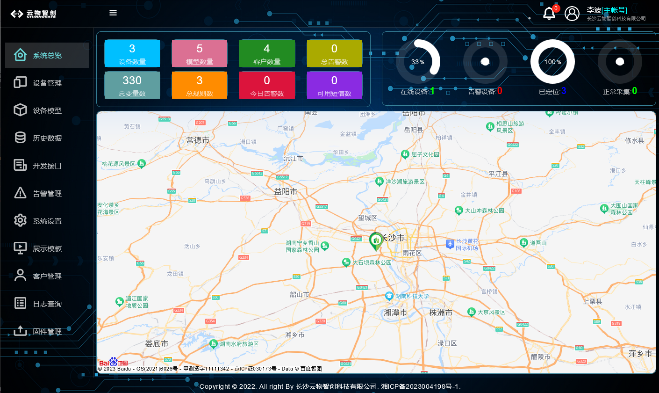The image size is (659, 393).
Task: Click the 开发接口 sidebar icon
Action: coord(20,166)
